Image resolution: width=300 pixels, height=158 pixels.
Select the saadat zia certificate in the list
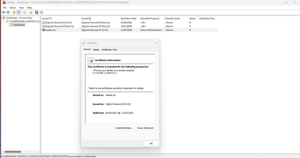click(x=129, y=30)
